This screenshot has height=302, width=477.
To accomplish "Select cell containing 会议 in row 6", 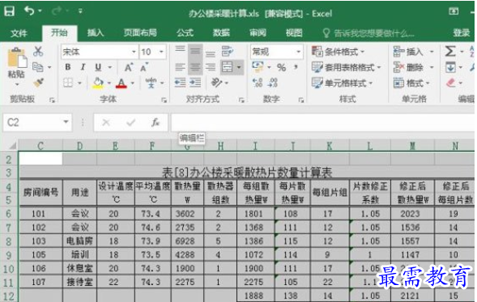I will (x=79, y=214).
